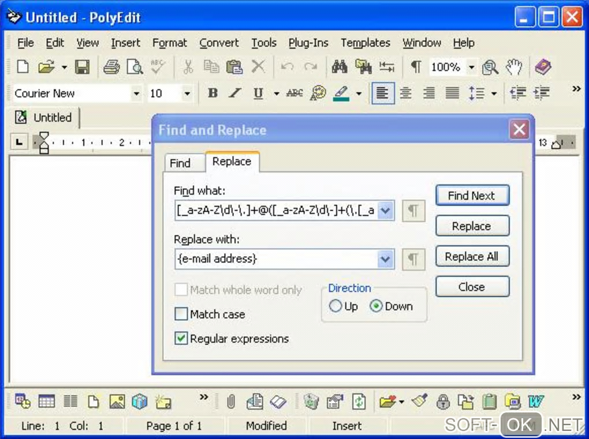This screenshot has height=439, width=589.
Task: Apply Bold formatting
Action: point(213,93)
